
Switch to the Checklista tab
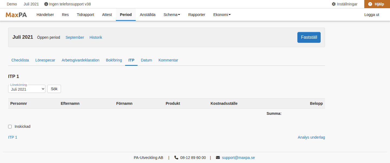point(20,60)
